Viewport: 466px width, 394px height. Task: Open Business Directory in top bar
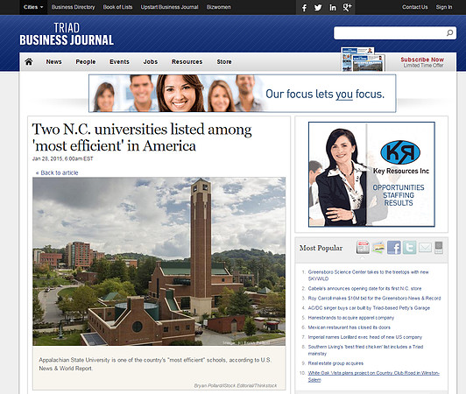pos(73,7)
